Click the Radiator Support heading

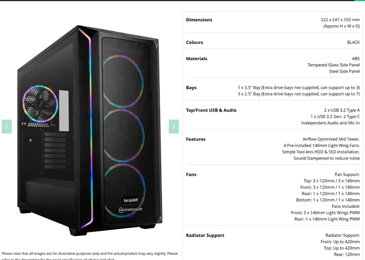coord(205,235)
